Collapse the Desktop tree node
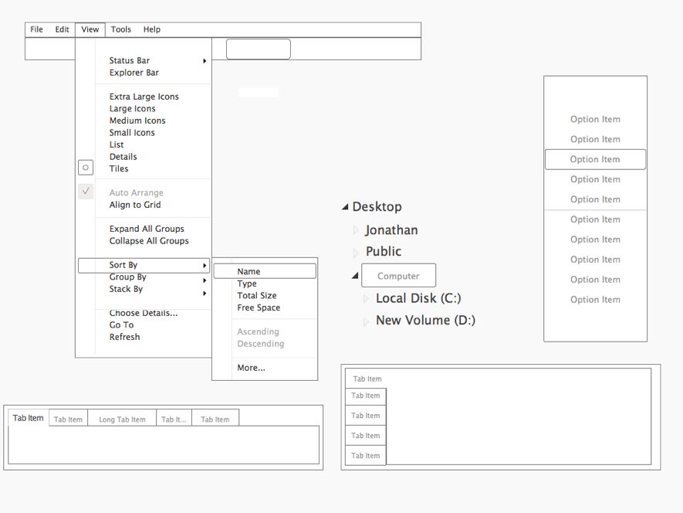Image resolution: width=683 pixels, height=513 pixels. (345, 207)
